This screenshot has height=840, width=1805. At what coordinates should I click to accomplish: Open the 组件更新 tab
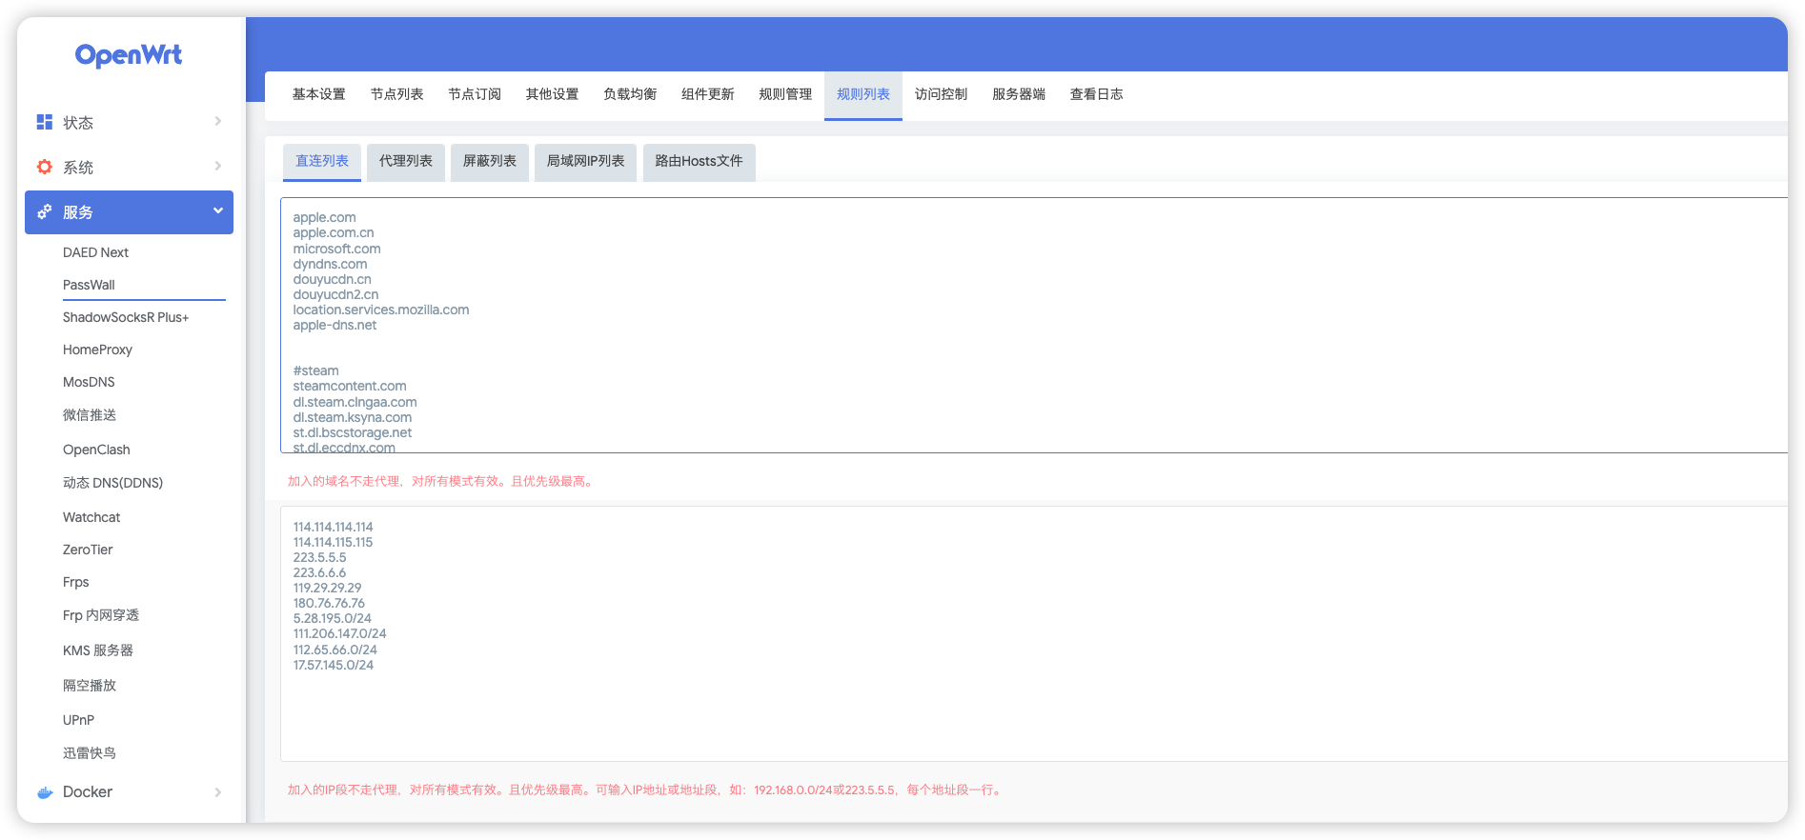click(708, 94)
